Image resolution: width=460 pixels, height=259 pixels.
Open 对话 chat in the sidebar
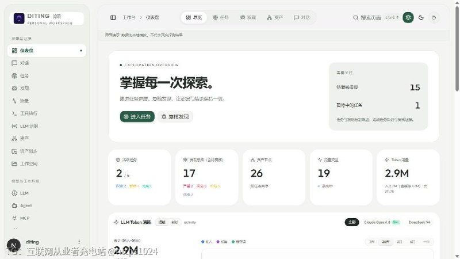47,63
